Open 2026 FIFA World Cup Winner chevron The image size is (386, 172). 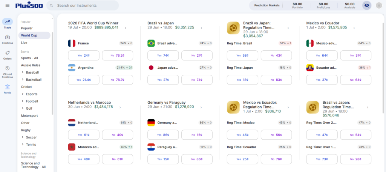(126, 28)
